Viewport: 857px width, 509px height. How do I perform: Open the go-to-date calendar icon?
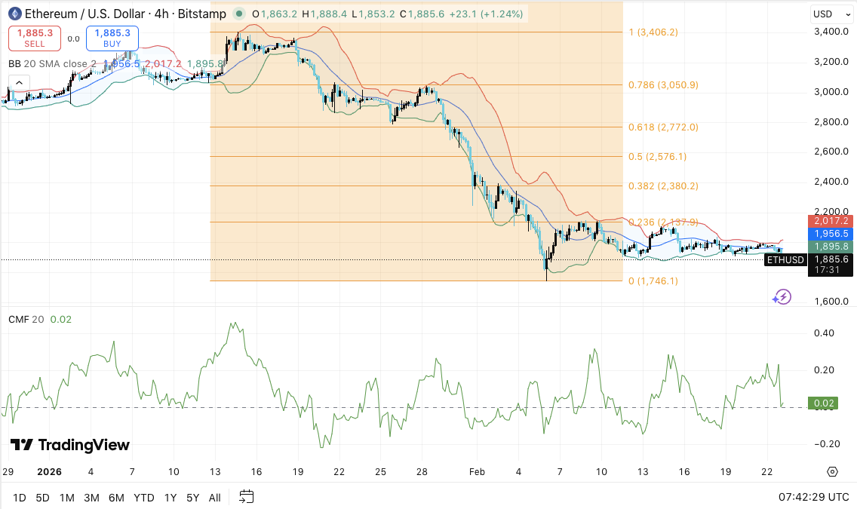(247, 497)
